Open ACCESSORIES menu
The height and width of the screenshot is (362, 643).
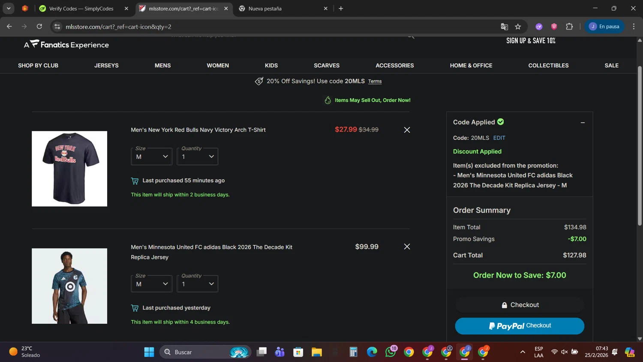click(x=395, y=66)
